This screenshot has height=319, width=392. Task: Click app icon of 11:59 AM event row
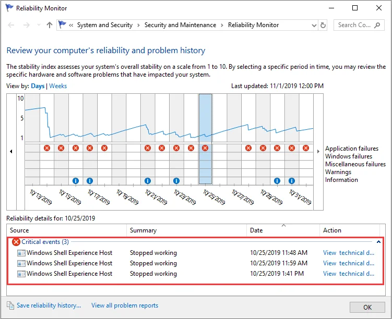(21, 264)
